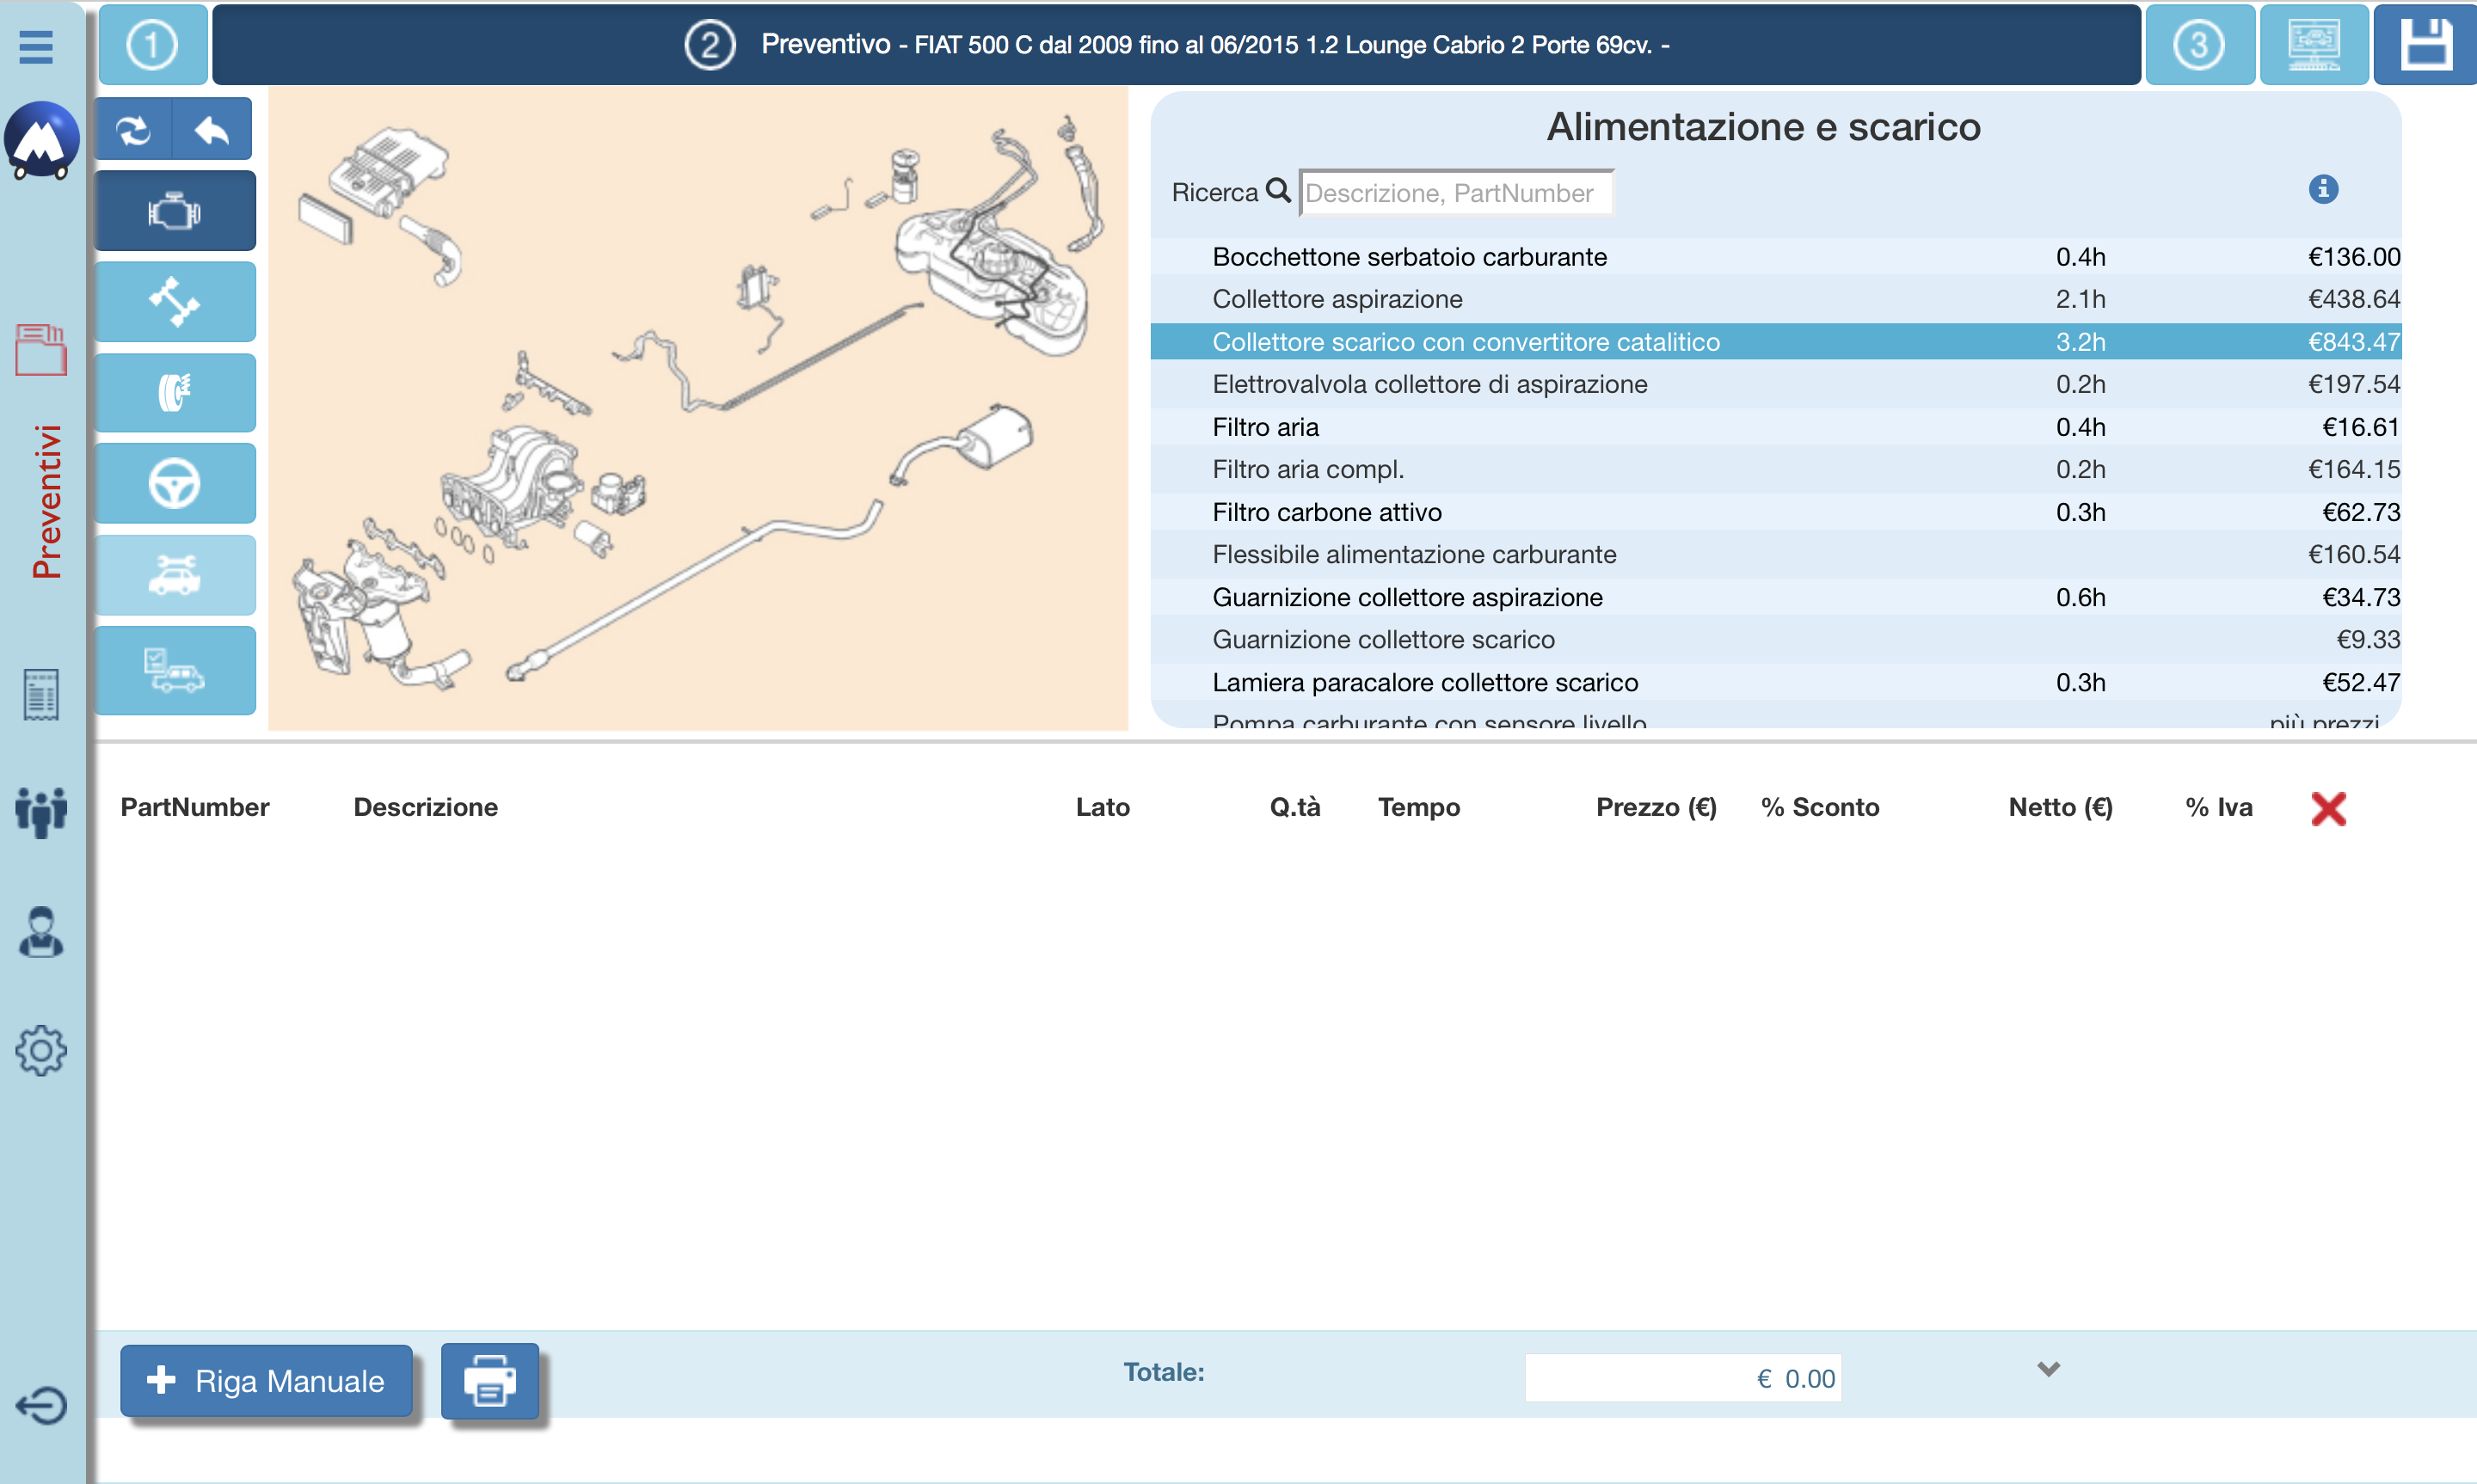
Task: Delete all rows with red X
Action: [x=2328, y=808]
